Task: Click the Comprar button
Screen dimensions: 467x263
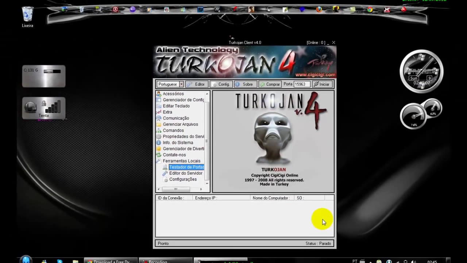Action: coord(270,84)
